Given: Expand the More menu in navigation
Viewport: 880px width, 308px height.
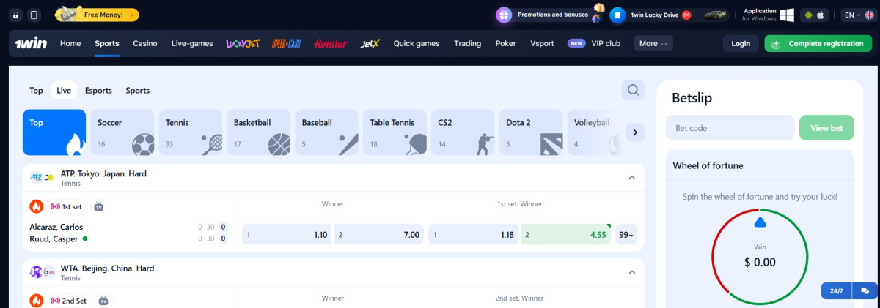Looking at the screenshot, I should click(653, 43).
